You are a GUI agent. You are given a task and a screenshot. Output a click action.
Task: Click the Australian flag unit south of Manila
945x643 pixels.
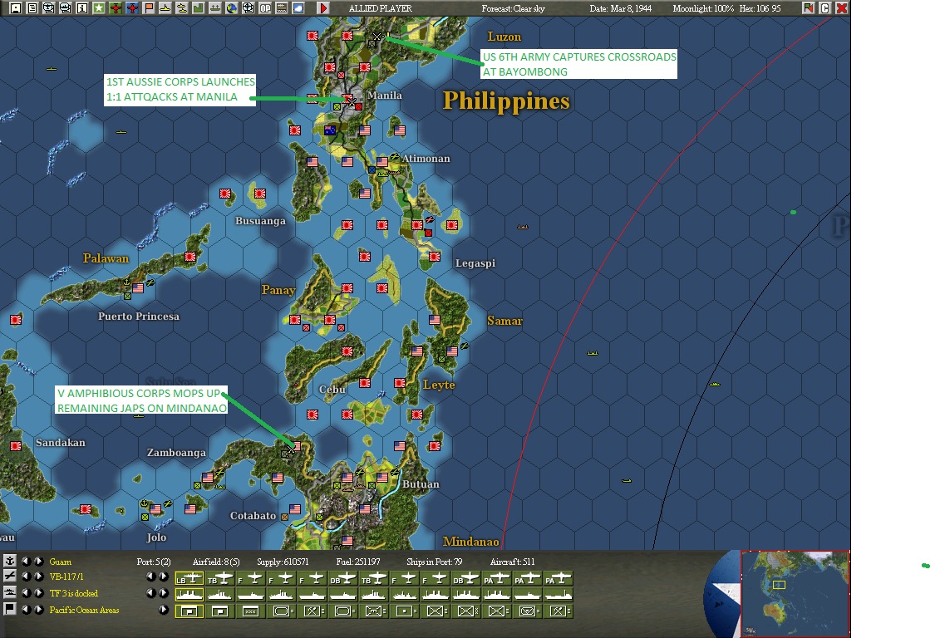coord(330,130)
